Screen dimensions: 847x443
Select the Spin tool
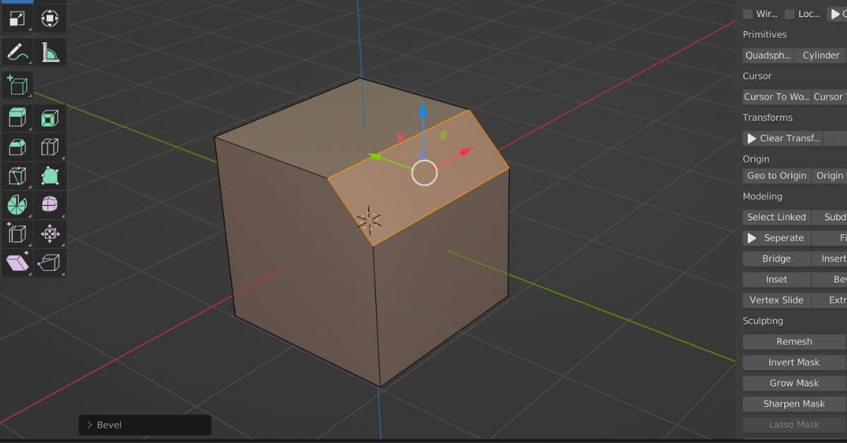click(x=17, y=205)
